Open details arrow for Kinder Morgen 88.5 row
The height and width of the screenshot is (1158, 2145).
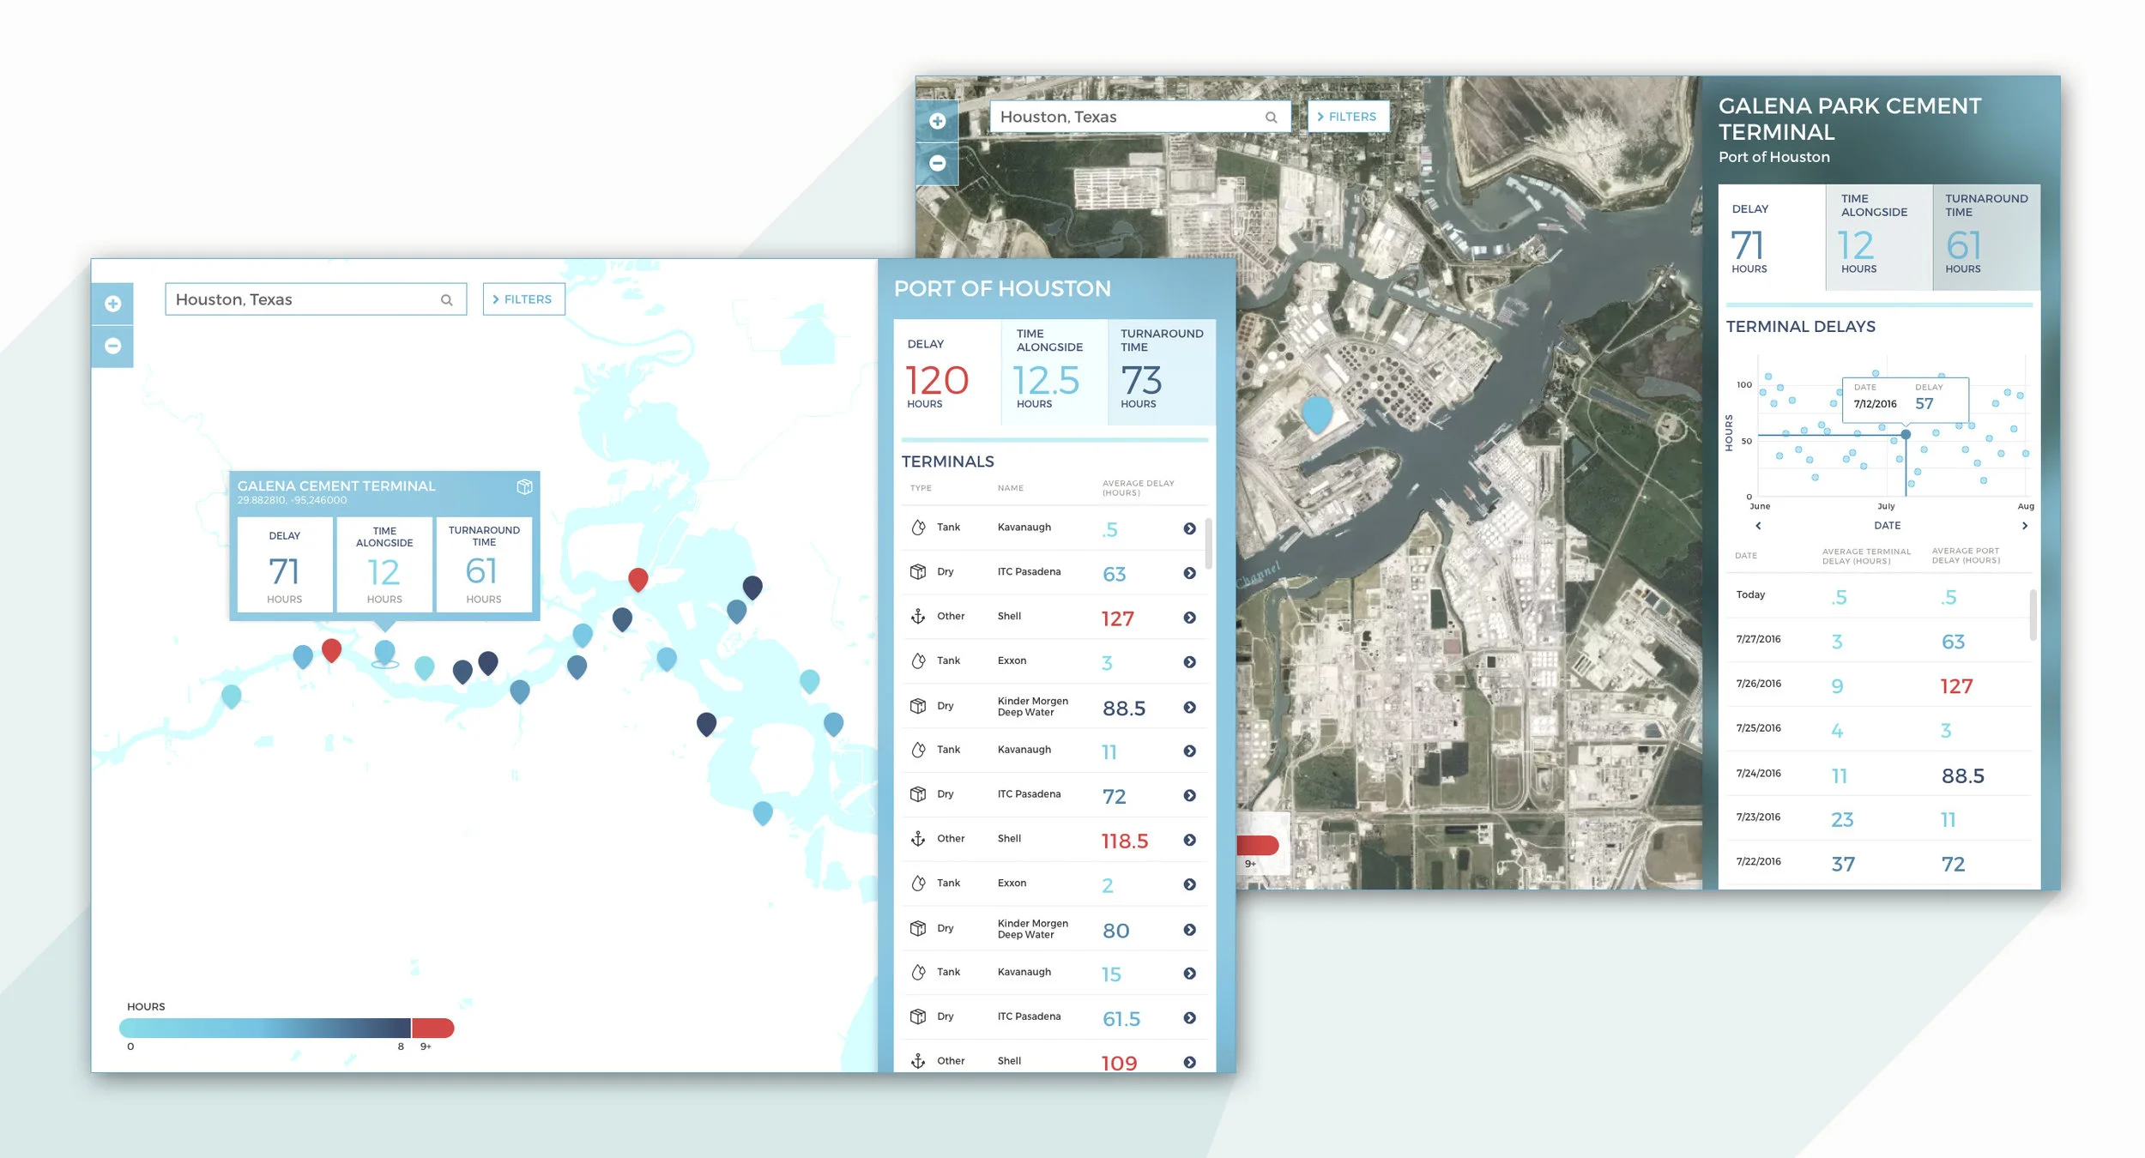tap(1189, 708)
